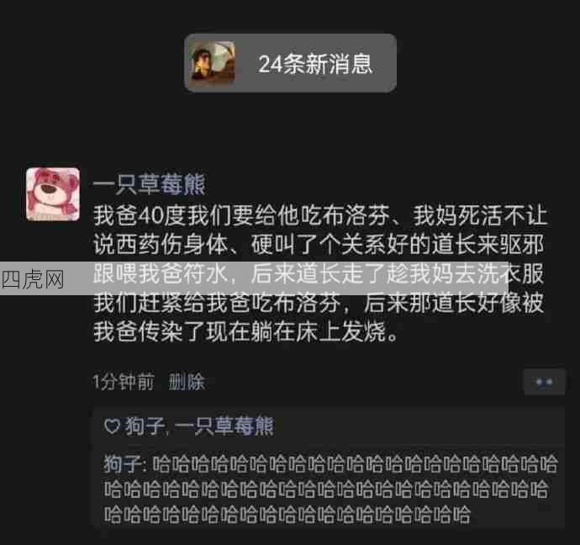Image resolution: width=580 pixels, height=545 pixels.
Task: Tap the heart icon in the likes row
Action: [x=112, y=426]
